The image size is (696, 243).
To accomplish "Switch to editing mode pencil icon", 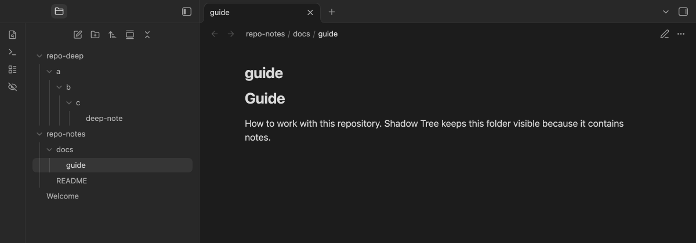I will 665,34.
